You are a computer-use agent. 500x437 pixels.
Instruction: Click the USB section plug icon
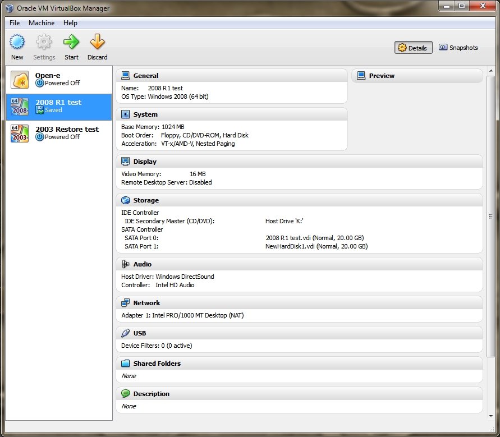coord(125,333)
